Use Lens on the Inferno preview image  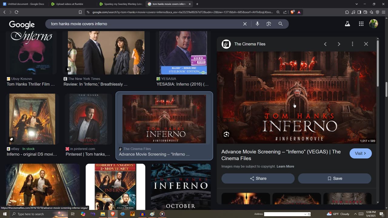tap(226, 134)
